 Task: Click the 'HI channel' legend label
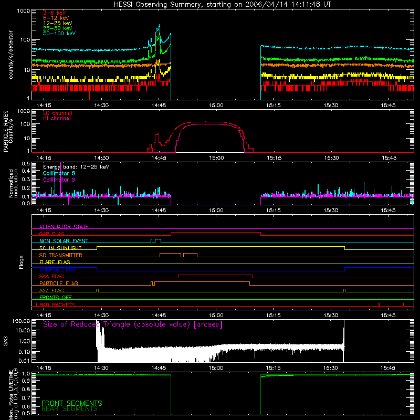[57, 119]
